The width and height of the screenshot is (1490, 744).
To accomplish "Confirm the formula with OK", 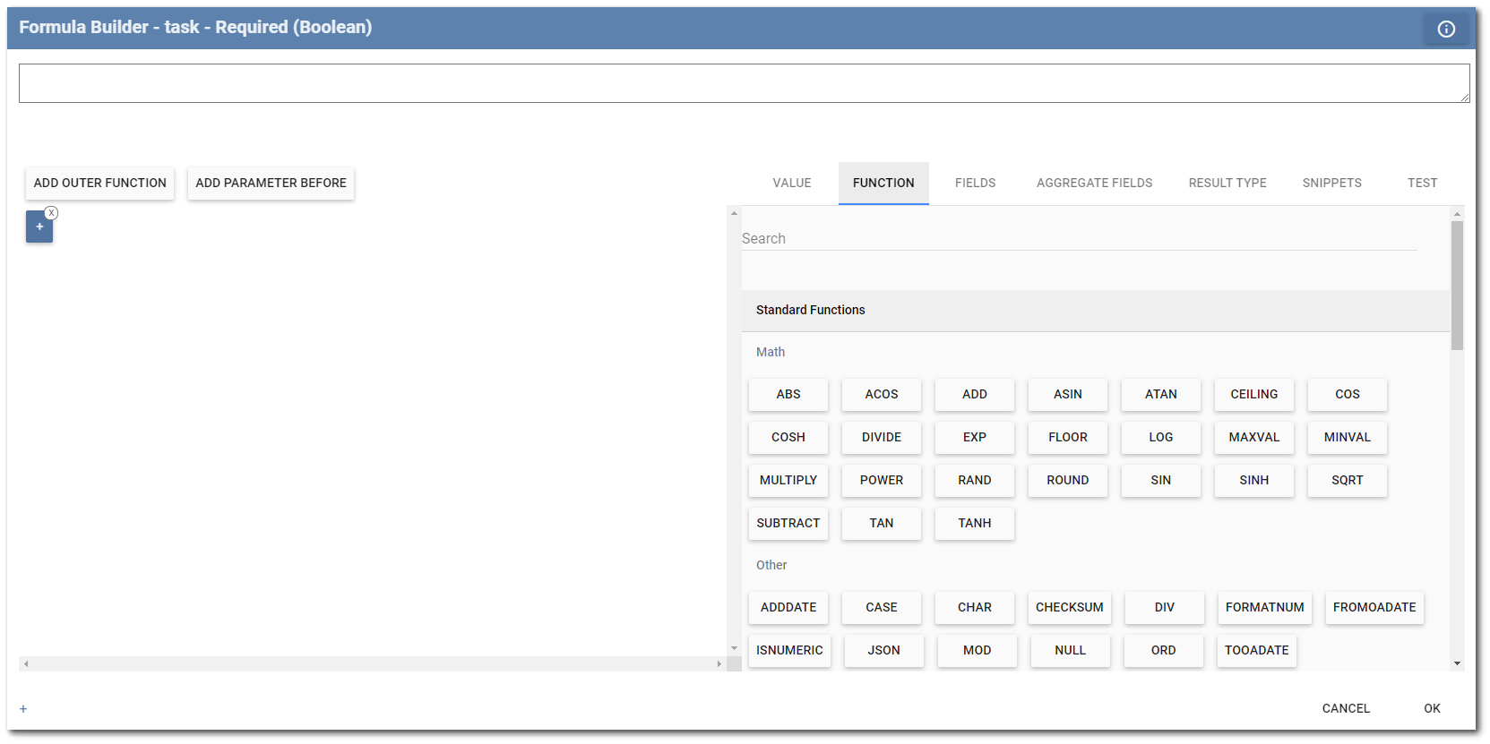I will 1432,708.
